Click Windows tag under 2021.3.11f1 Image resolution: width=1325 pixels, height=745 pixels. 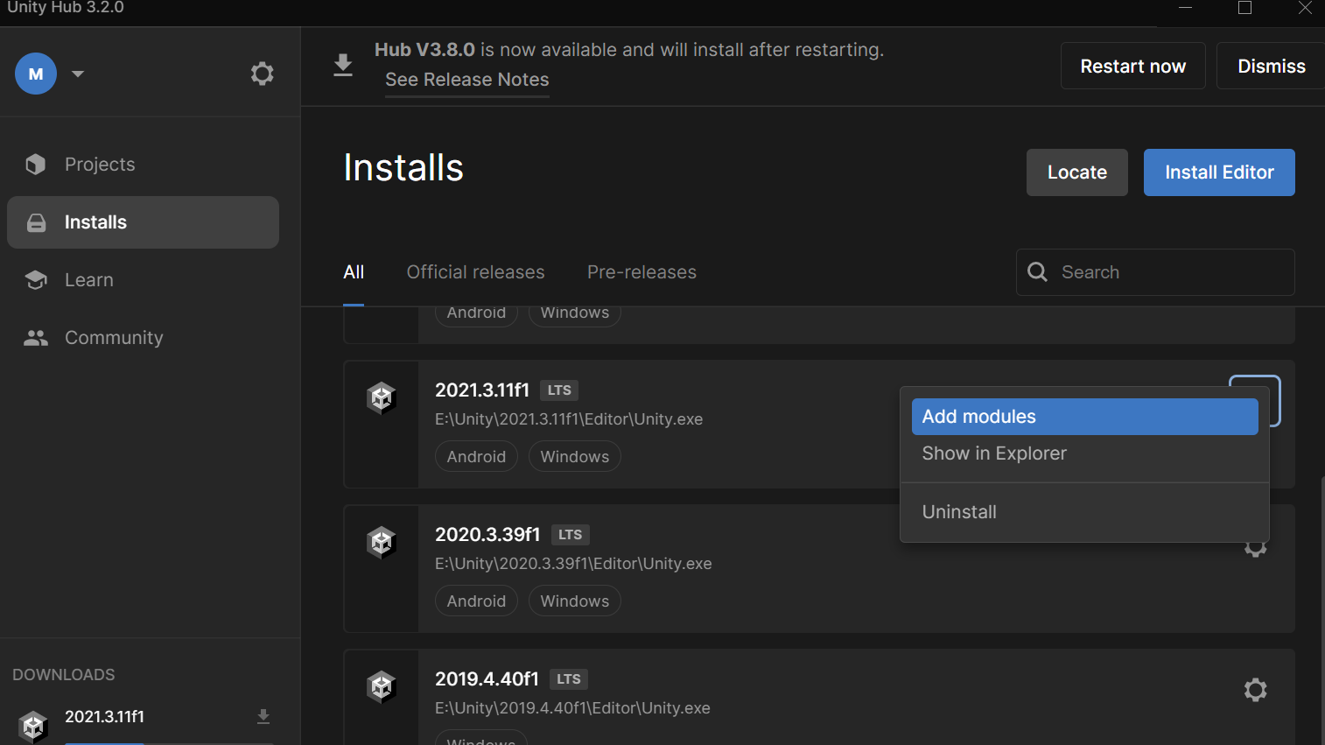(574, 457)
